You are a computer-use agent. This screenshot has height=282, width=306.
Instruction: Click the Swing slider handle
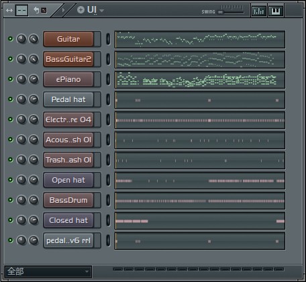221,12
